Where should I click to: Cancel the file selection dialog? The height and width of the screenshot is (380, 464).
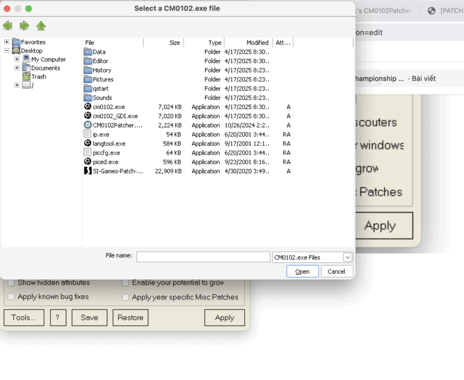point(336,271)
